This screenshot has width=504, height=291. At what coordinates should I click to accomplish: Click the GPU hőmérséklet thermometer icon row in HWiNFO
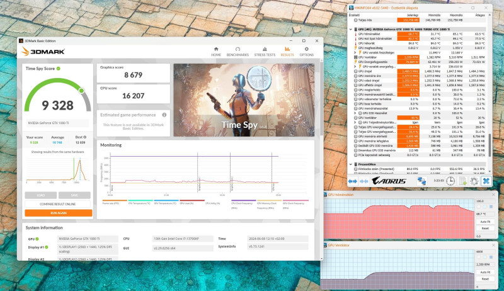pyautogui.click(x=355, y=34)
